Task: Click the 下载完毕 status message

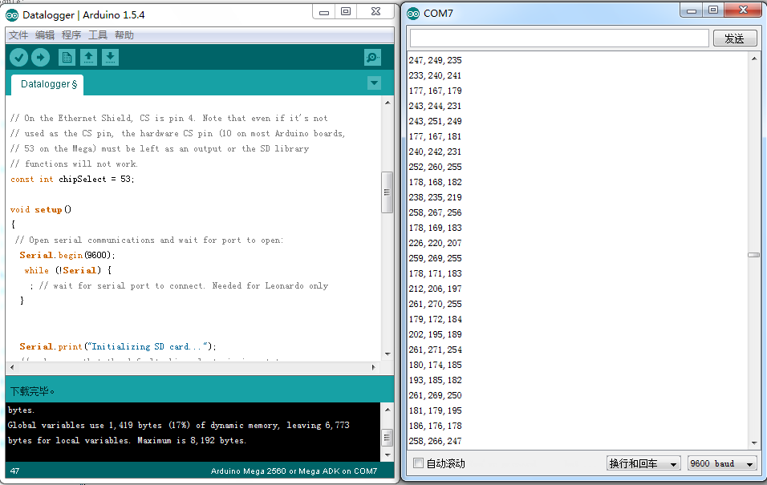Action: coord(32,392)
